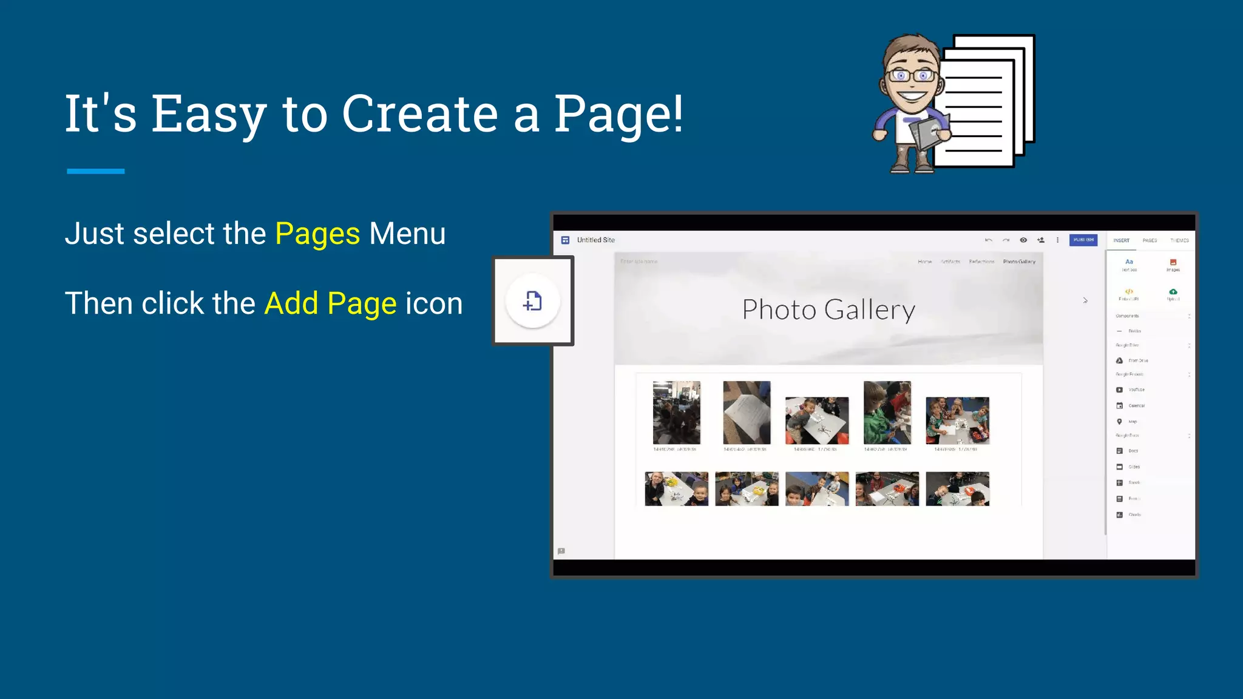Preview the site with the eye icon
Viewport: 1243px width, 699px height.
click(x=1023, y=240)
